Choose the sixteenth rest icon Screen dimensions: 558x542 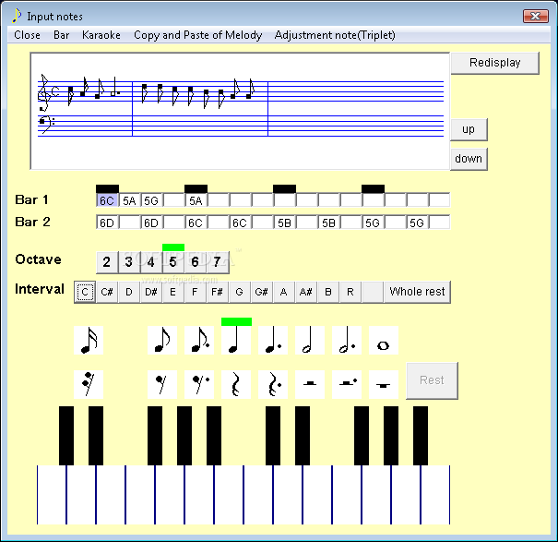(89, 384)
